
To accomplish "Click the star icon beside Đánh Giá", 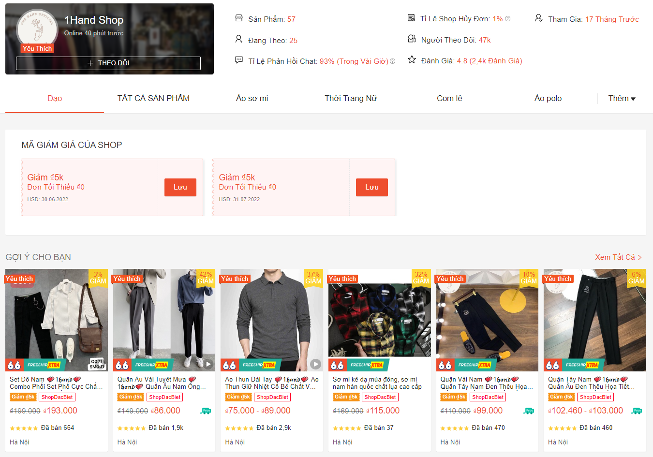I will (x=412, y=59).
